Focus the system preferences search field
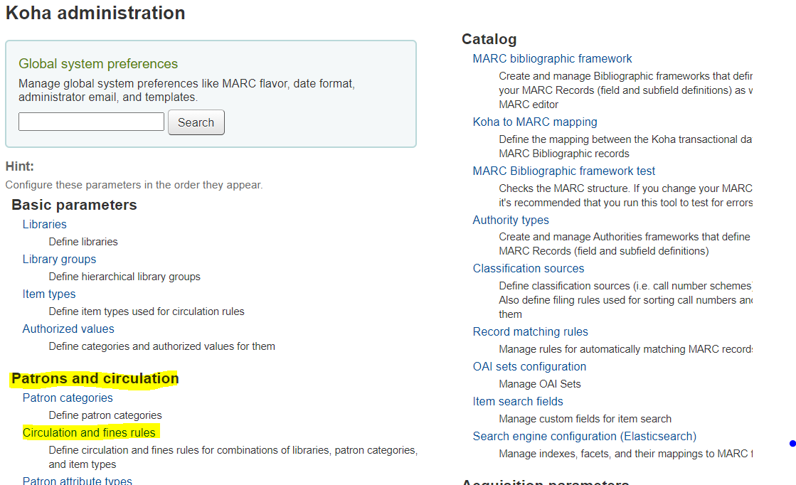This screenshot has width=796, height=485. 91,122
